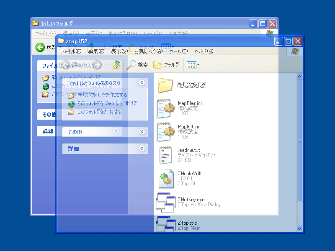Click the scrollbar up arrow in ztop152 file list
The width and height of the screenshot is (335, 251).
[x=299, y=76]
